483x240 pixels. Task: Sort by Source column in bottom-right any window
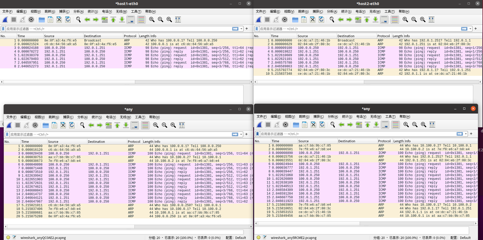coord(317,141)
